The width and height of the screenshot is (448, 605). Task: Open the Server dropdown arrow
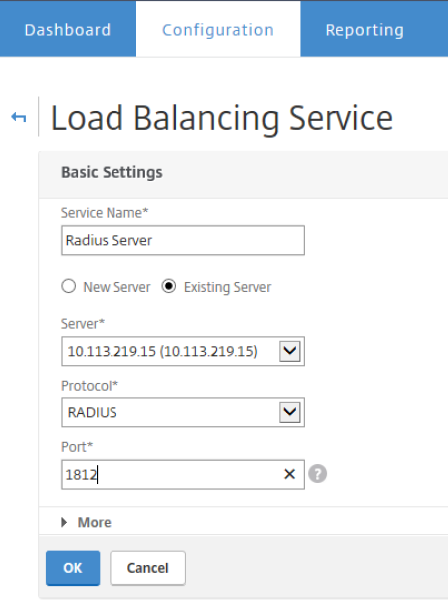pos(289,351)
